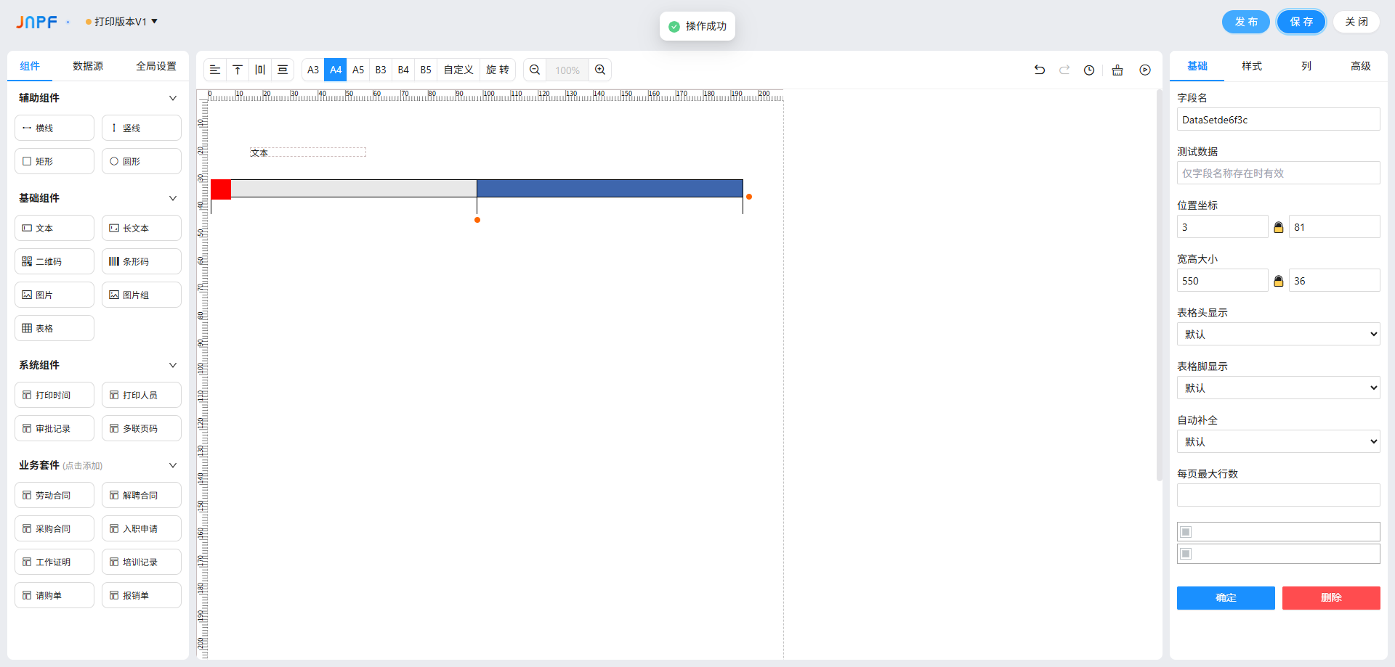Add the 多联页码 page number component
The image size is (1395, 667).
(142, 428)
